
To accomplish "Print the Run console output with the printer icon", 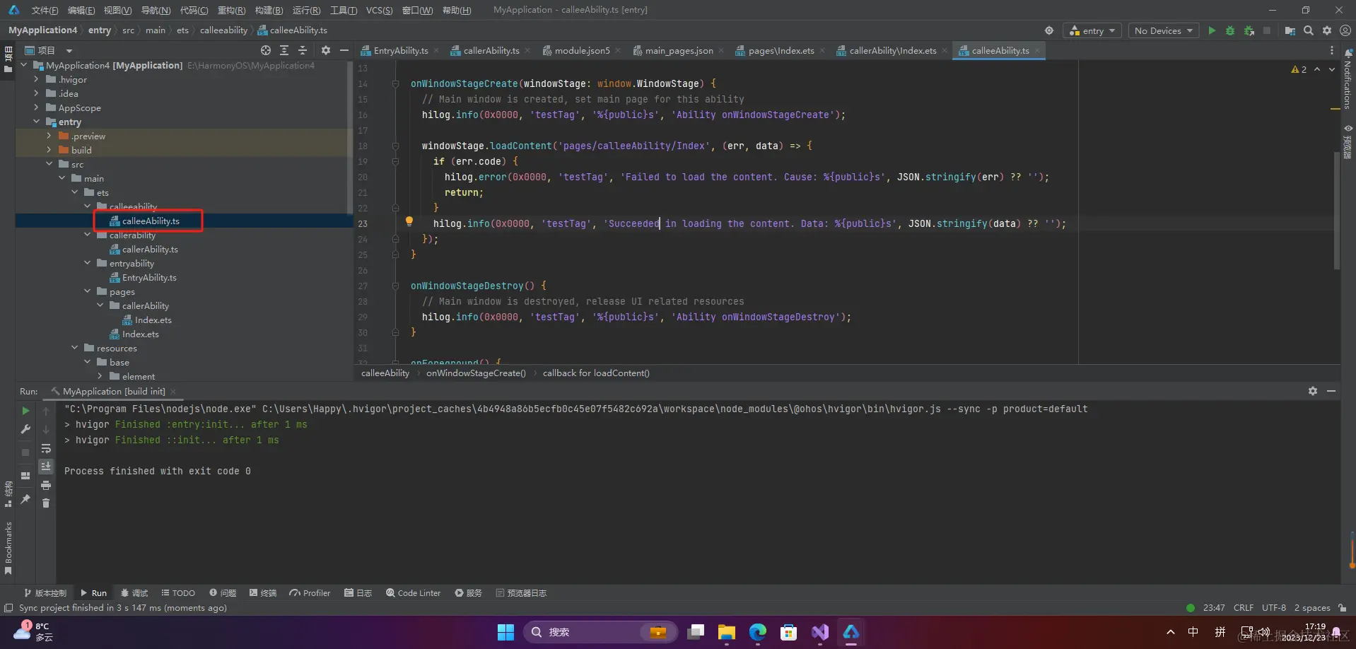I will (46, 485).
